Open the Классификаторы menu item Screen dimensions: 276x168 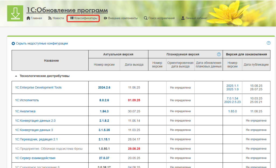(83, 18)
